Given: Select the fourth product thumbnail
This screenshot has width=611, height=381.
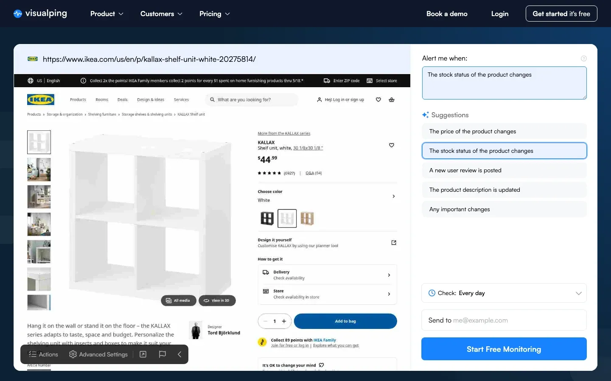Looking at the screenshot, I should click(x=39, y=224).
